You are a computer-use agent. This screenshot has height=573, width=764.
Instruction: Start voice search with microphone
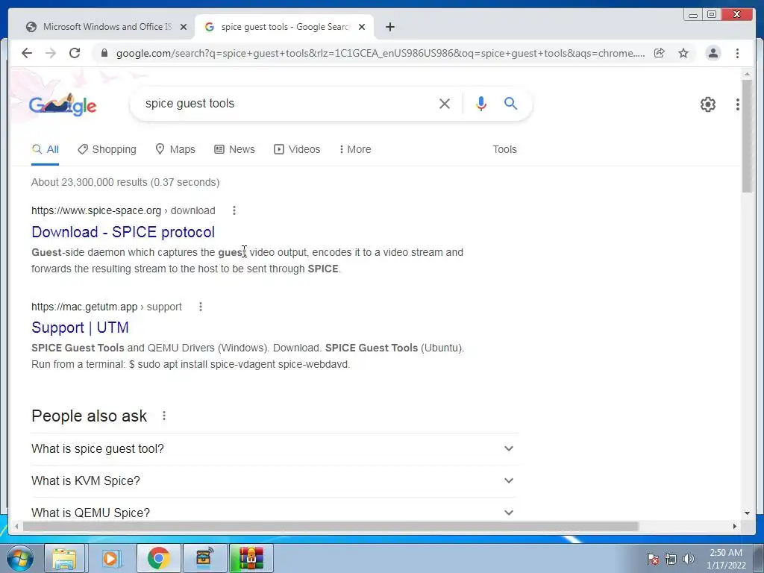coord(481,103)
